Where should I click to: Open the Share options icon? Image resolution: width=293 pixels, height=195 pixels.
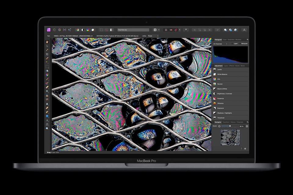pos(69,30)
